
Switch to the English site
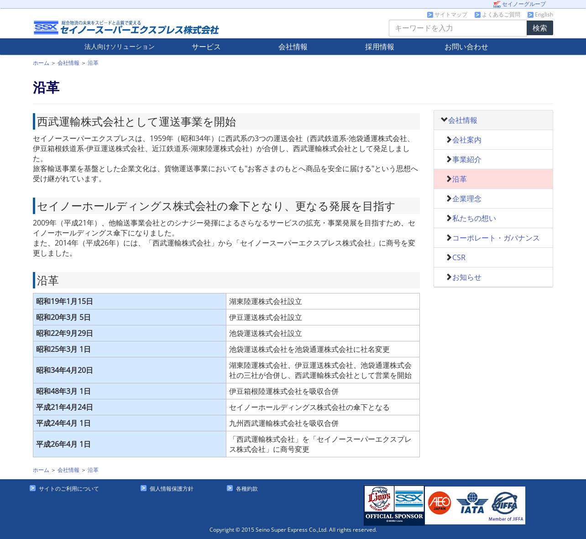[x=544, y=15]
